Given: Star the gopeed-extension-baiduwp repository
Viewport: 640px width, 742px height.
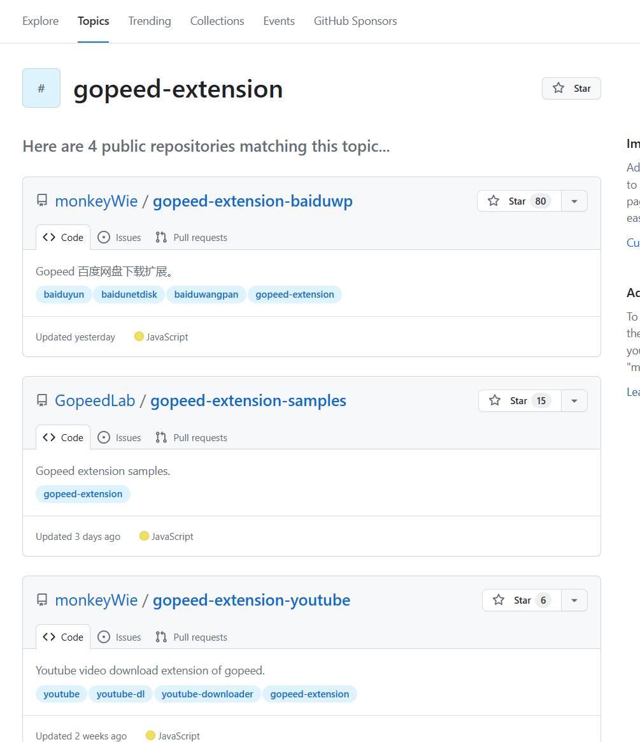Looking at the screenshot, I should [x=519, y=201].
